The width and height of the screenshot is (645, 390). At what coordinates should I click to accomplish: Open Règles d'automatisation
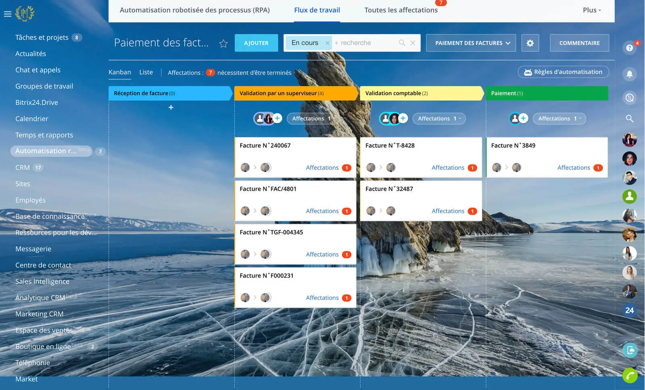(563, 72)
